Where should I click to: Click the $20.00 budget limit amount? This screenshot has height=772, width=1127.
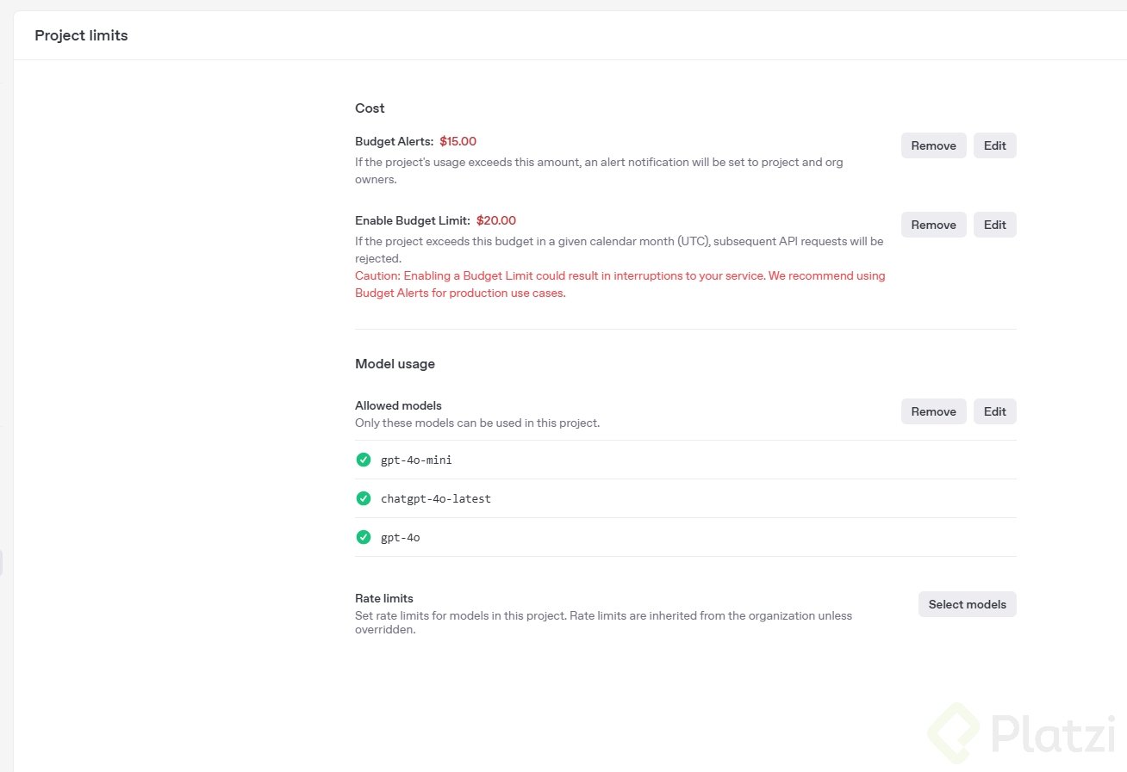(496, 220)
